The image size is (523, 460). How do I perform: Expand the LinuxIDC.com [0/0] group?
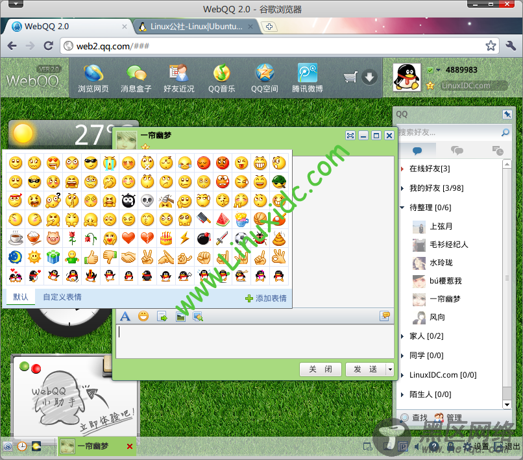pos(402,375)
